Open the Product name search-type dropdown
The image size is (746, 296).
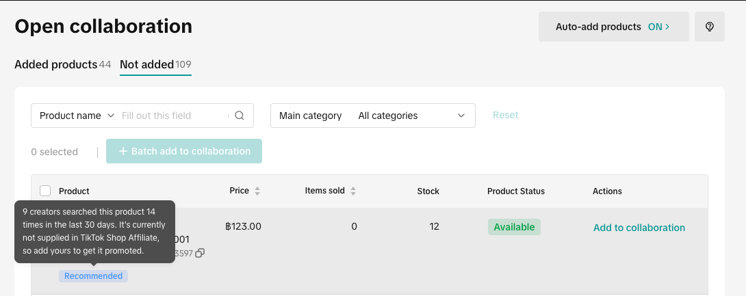(x=77, y=116)
